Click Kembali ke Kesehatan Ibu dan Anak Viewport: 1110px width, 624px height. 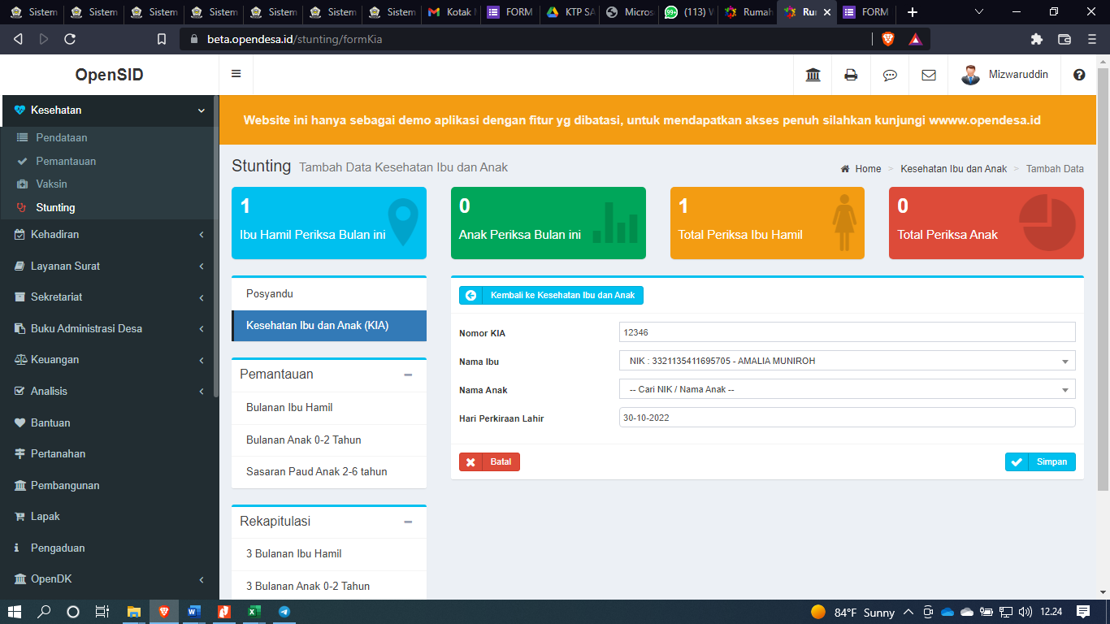(551, 296)
